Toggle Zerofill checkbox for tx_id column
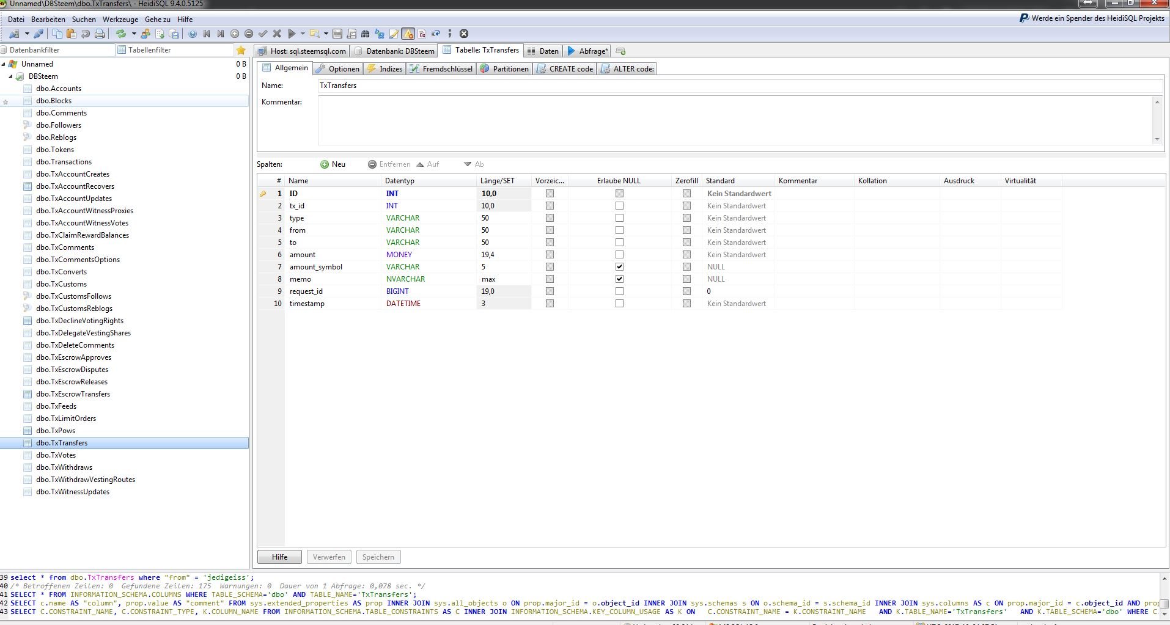Viewport: 1170px width, 625px height. pyautogui.click(x=686, y=206)
